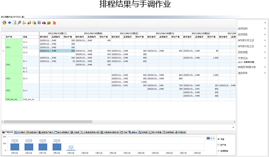Click the yellow folder camera icon

click(x=49, y=23)
